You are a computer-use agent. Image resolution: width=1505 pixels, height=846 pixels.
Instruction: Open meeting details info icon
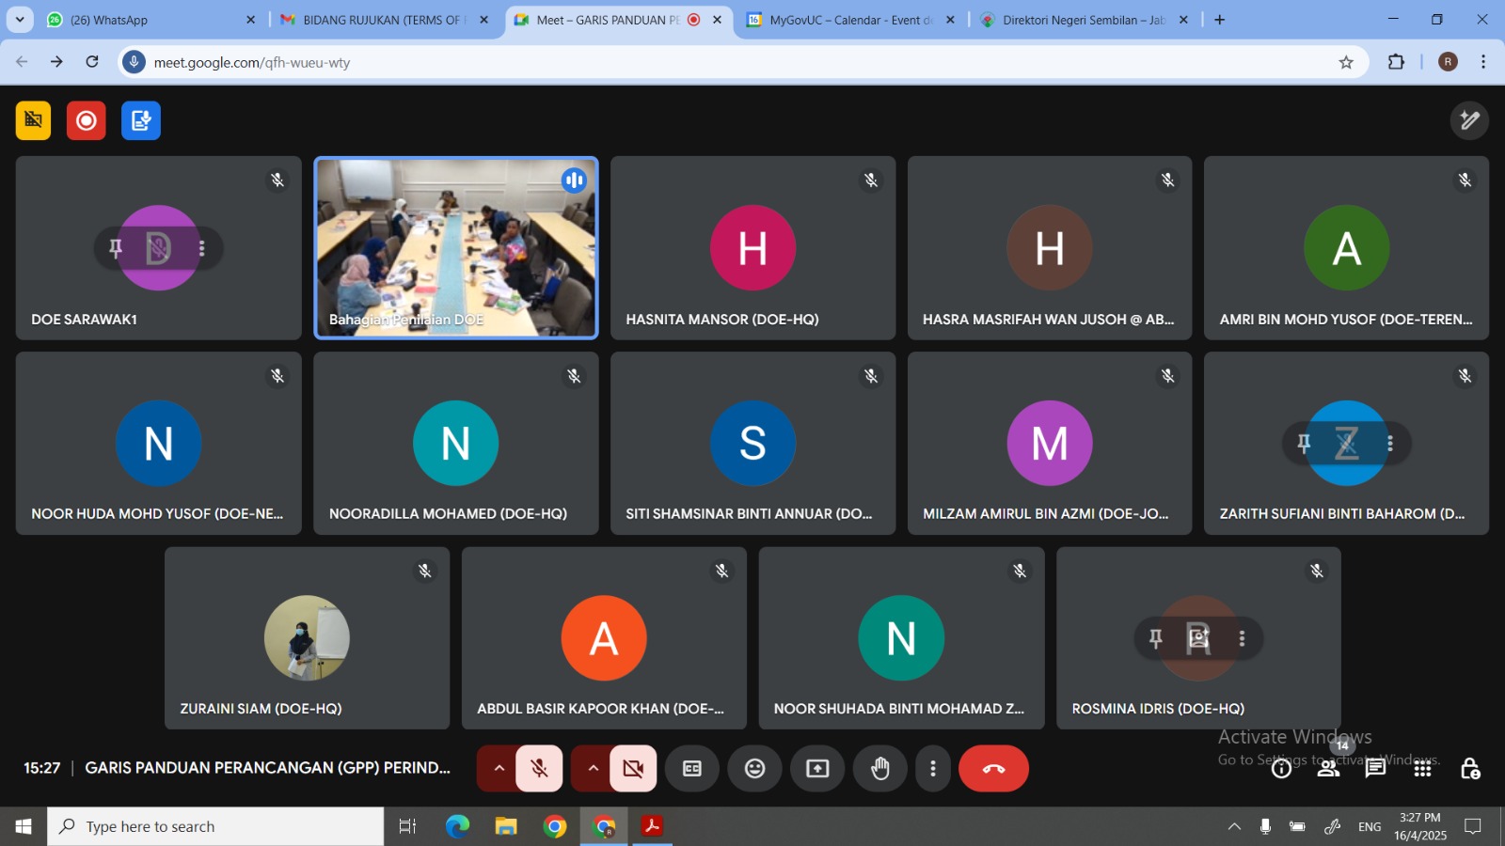[1281, 769]
